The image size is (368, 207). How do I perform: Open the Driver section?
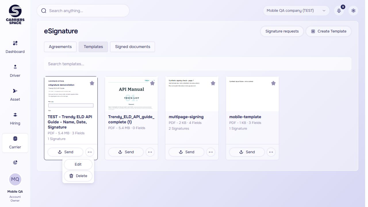pyautogui.click(x=15, y=71)
